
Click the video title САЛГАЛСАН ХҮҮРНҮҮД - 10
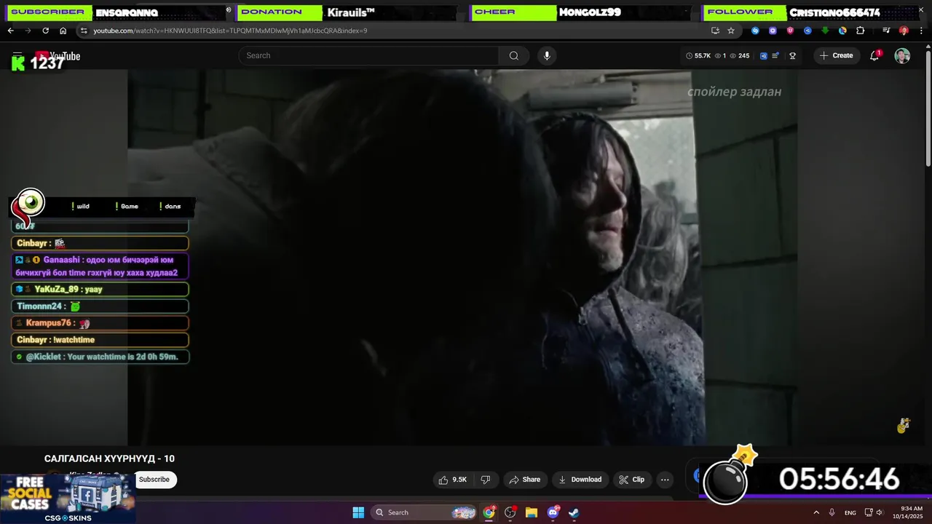coord(109,458)
